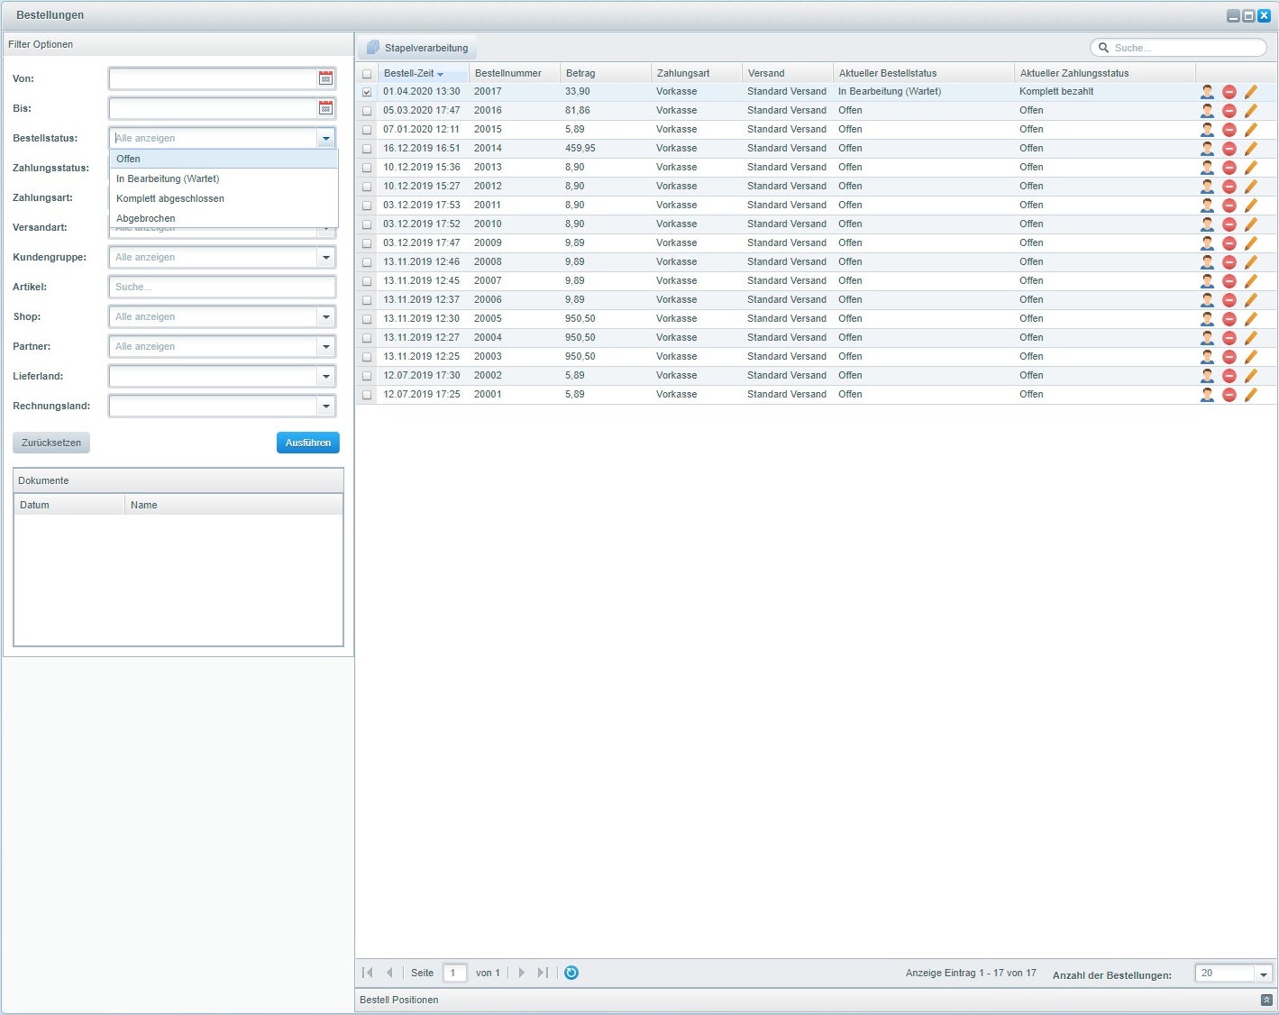Select In Bearbeitung (Wartet) option
This screenshot has width=1279, height=1015.
tap(224, 178)
